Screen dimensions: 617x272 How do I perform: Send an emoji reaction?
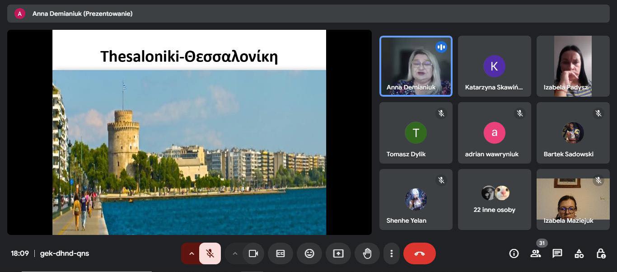[x=309, y=253]
